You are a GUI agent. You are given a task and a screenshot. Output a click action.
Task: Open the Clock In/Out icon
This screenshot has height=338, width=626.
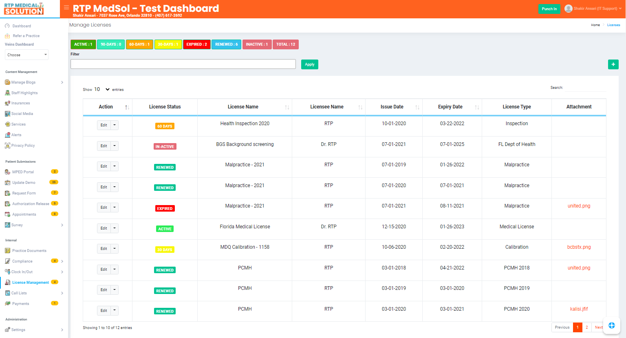point(7,272)
